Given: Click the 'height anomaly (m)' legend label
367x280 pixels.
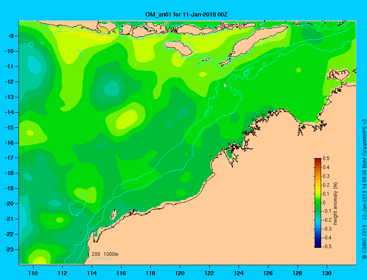Looking at the screenshot, I should tap(335, 204).
